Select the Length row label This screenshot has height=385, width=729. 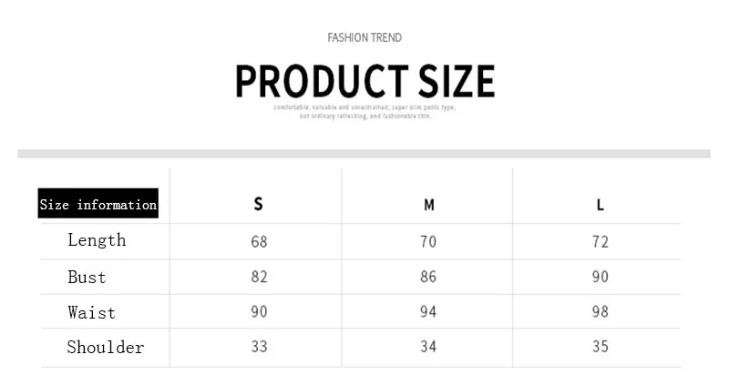pyautogui.click(x=97, y=240)
